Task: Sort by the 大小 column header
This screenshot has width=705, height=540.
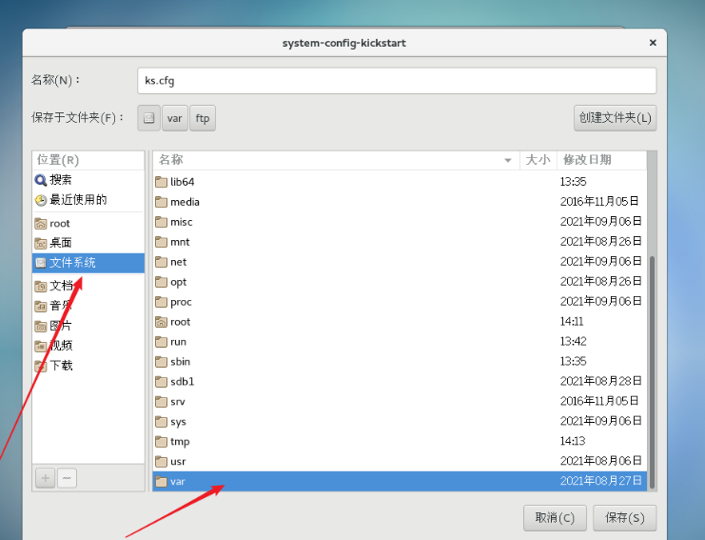Action: 539,160
